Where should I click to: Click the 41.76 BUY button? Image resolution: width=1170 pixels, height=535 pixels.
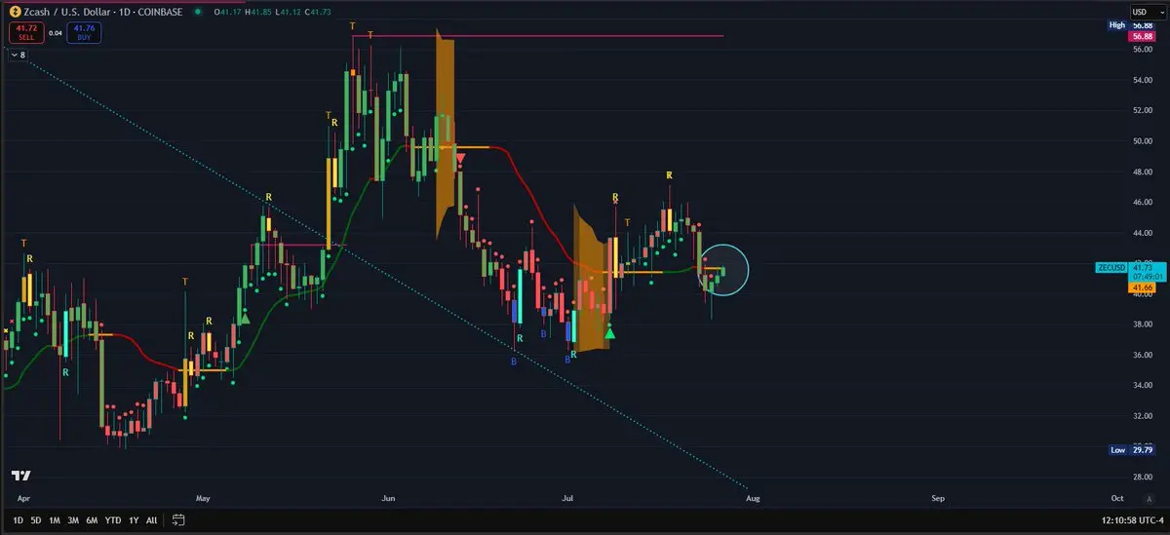coord(84,33)
